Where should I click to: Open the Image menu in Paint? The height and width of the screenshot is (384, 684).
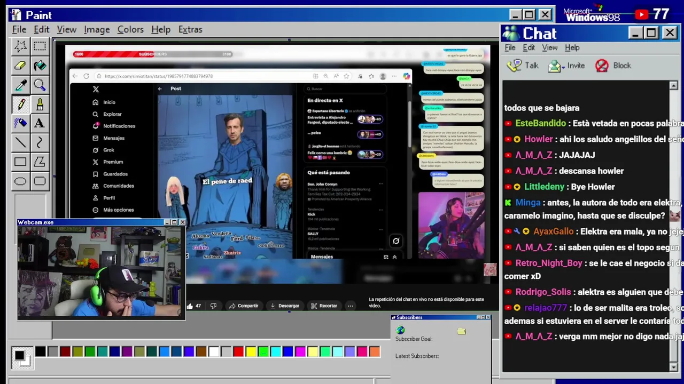pyautogui.click(x=97, y=29)
